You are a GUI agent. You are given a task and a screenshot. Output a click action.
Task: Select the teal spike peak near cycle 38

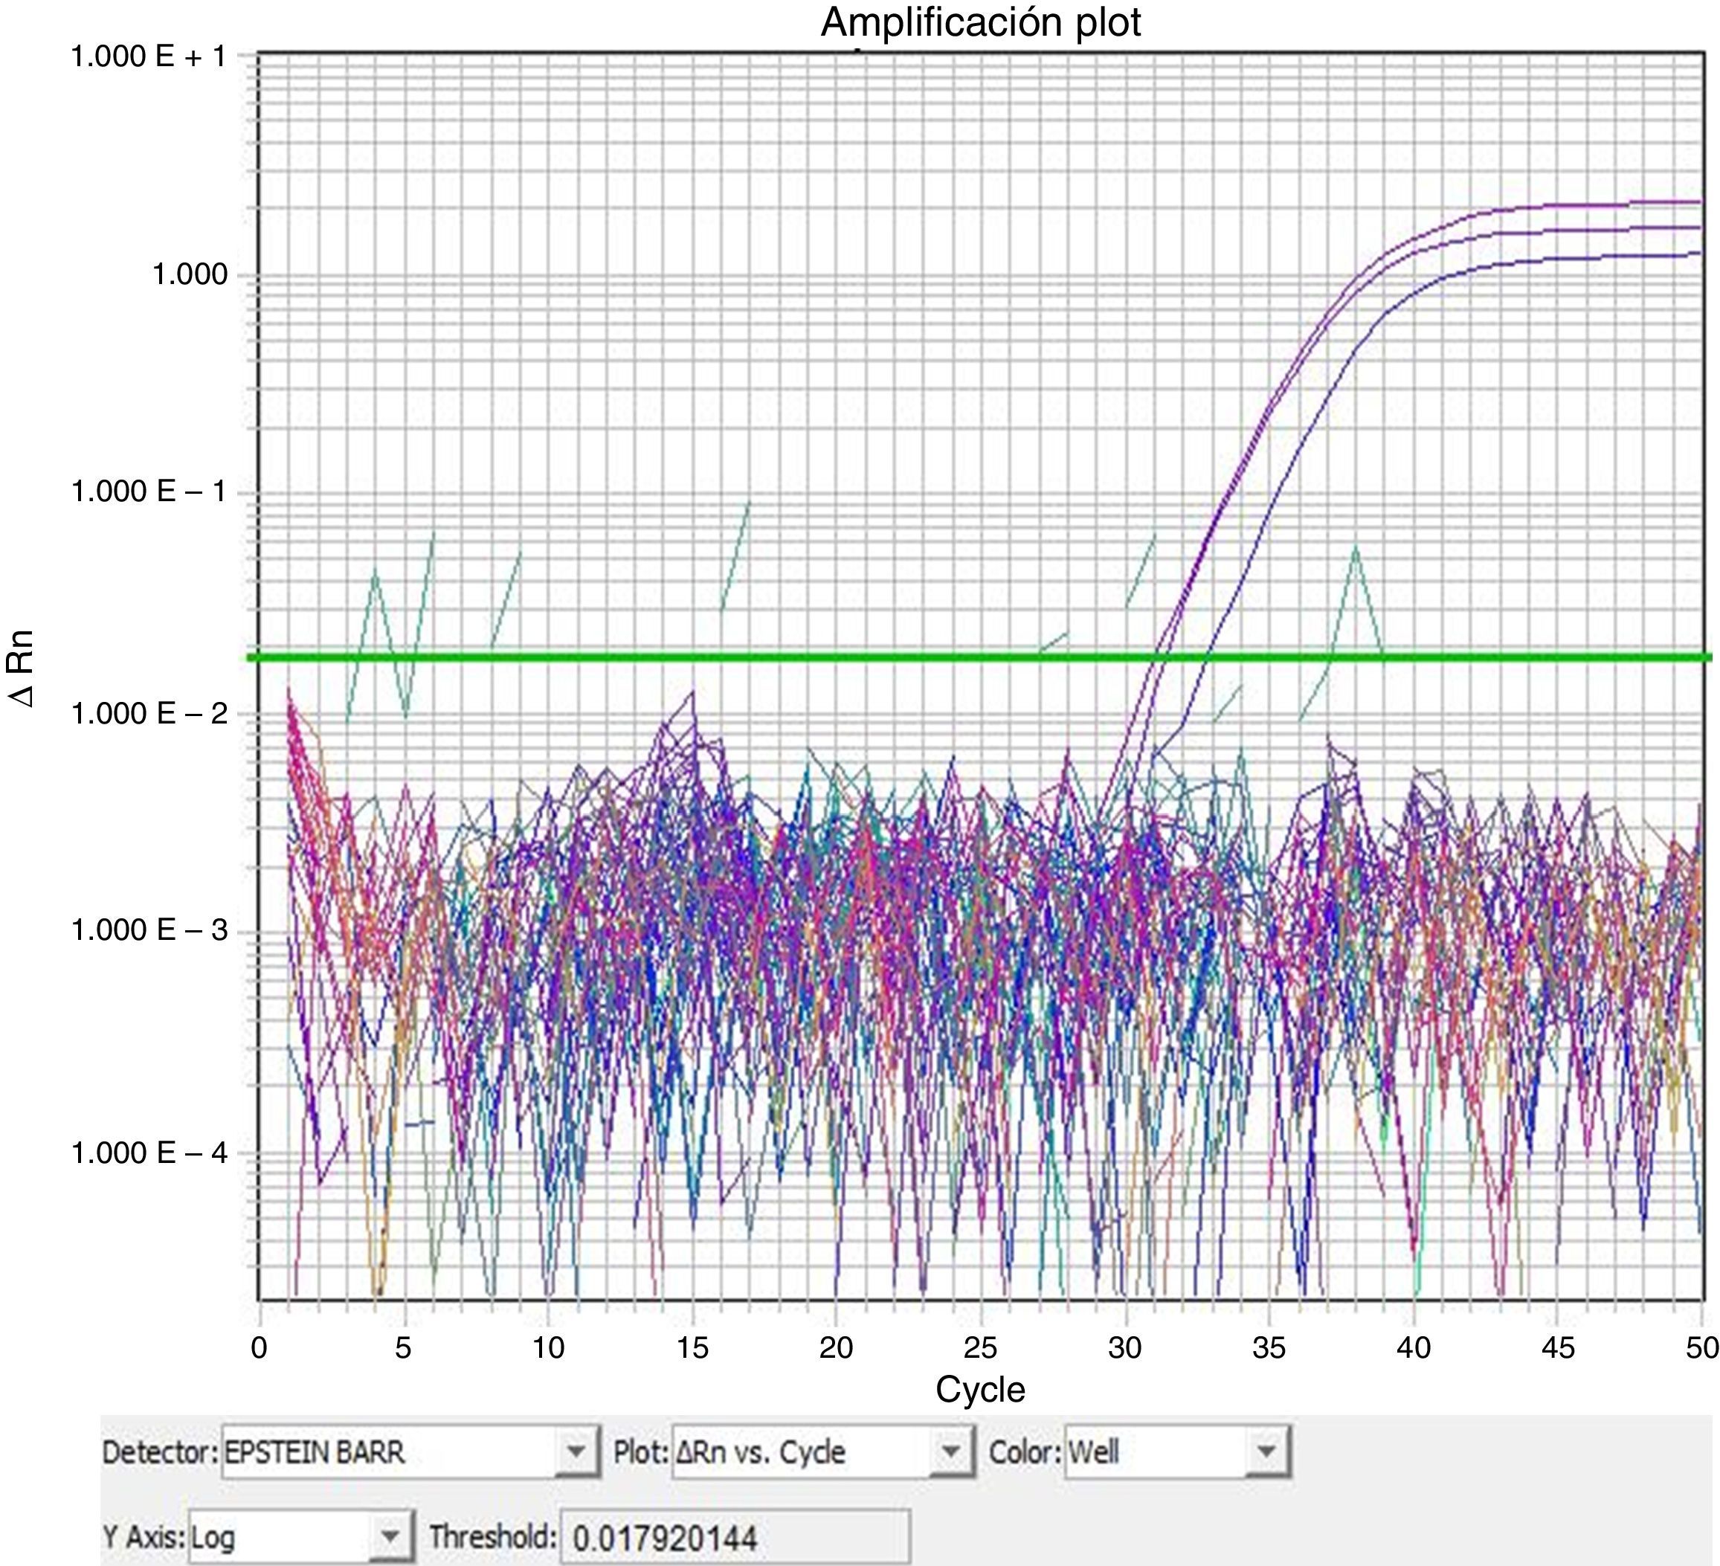(x=1355, y=547)
